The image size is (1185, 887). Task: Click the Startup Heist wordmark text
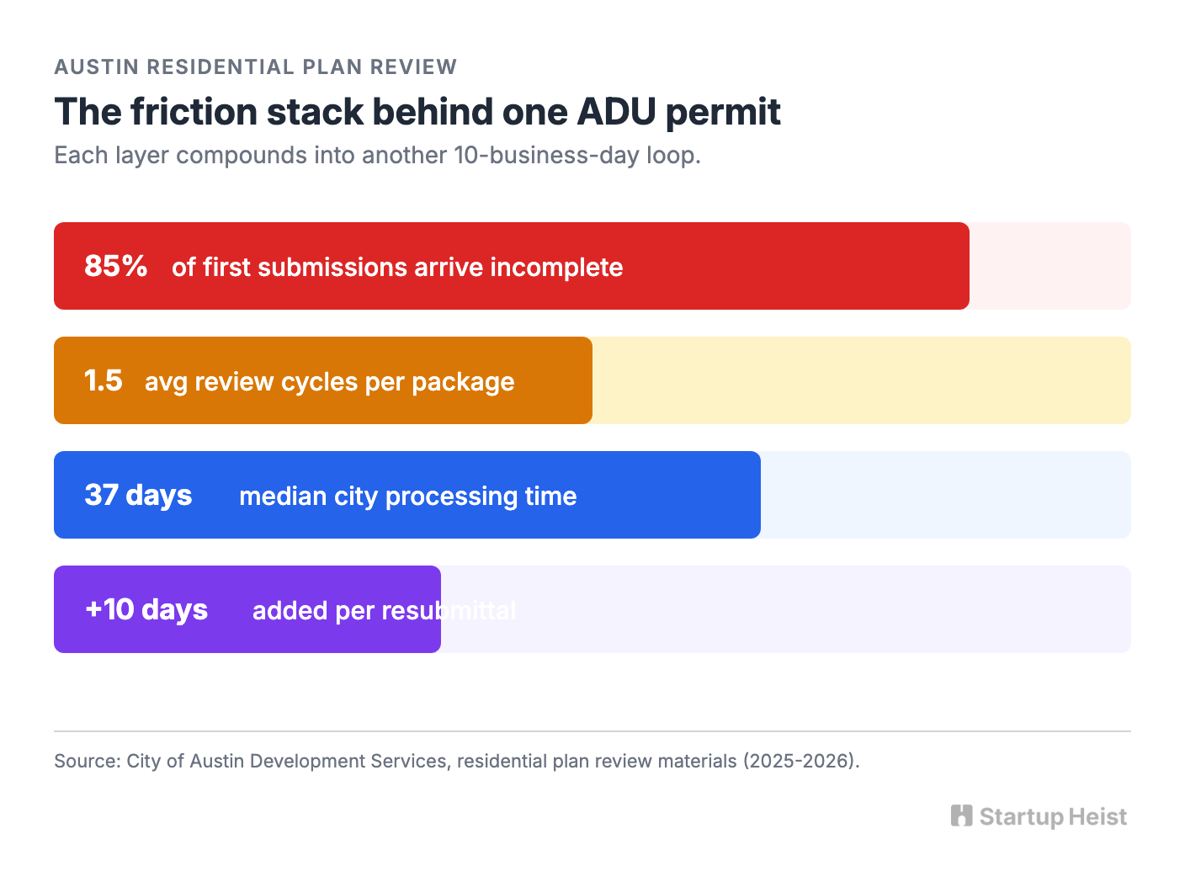point(1053,817)
